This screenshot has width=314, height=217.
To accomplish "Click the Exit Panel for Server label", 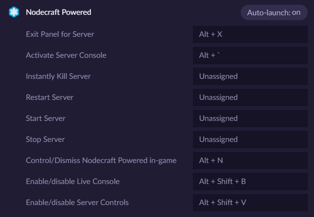I will click(x=60, y=34).
